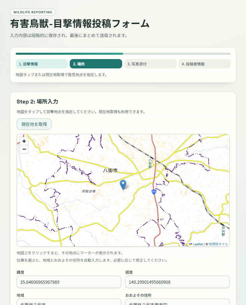Click the 常総台地 label on map
The height and width of the screenshot is (305, 246).
[88, 191]
